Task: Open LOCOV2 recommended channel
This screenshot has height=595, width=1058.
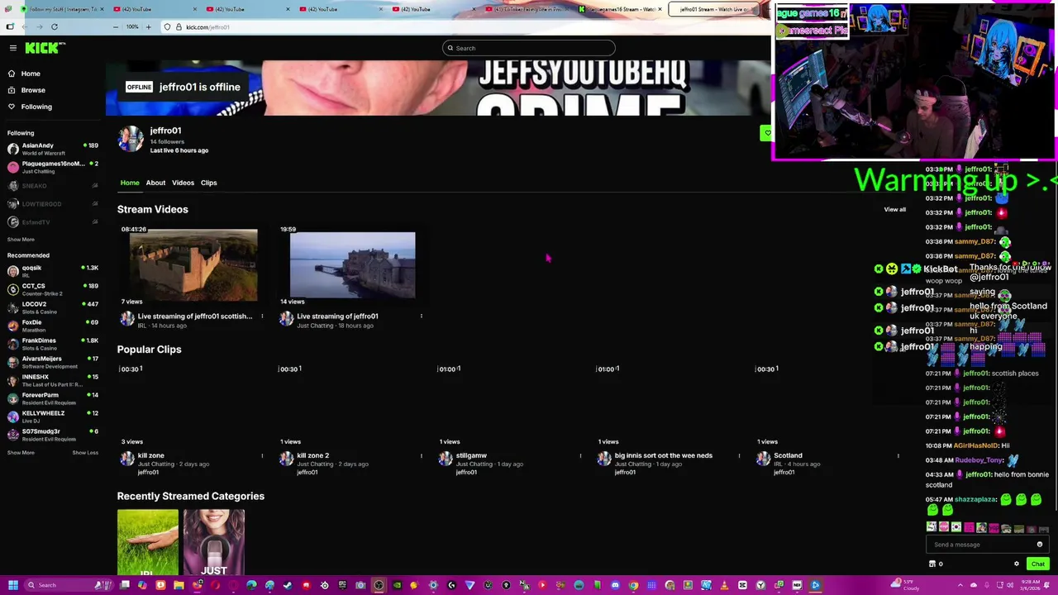Action: (x=53, y=307)
